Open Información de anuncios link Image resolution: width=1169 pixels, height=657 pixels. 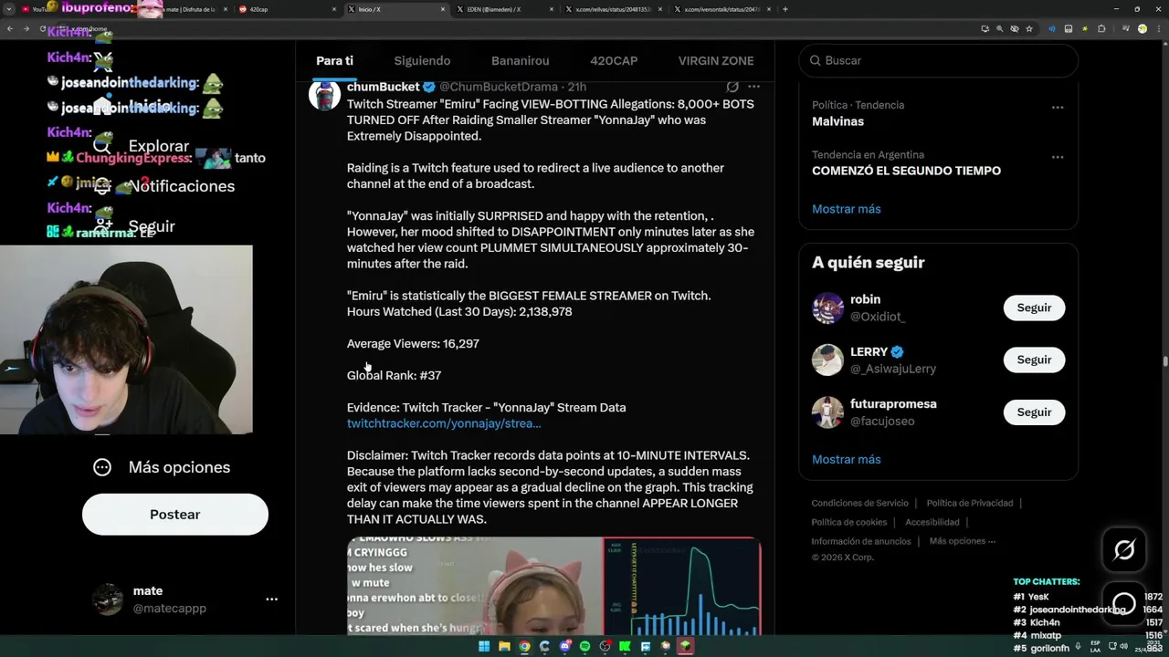click(861, 541)
